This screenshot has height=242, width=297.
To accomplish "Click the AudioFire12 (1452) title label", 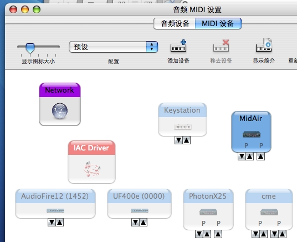I will (55, 196).
